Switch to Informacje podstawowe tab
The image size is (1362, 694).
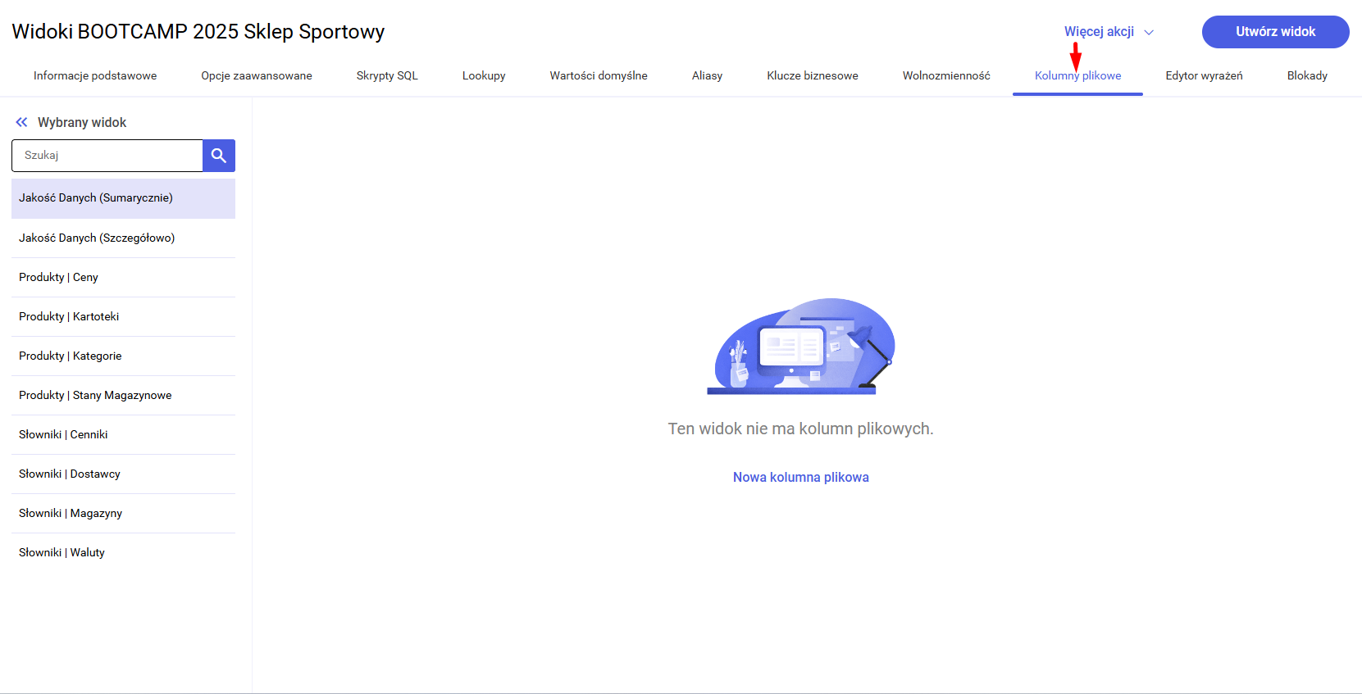coord(95,75)
